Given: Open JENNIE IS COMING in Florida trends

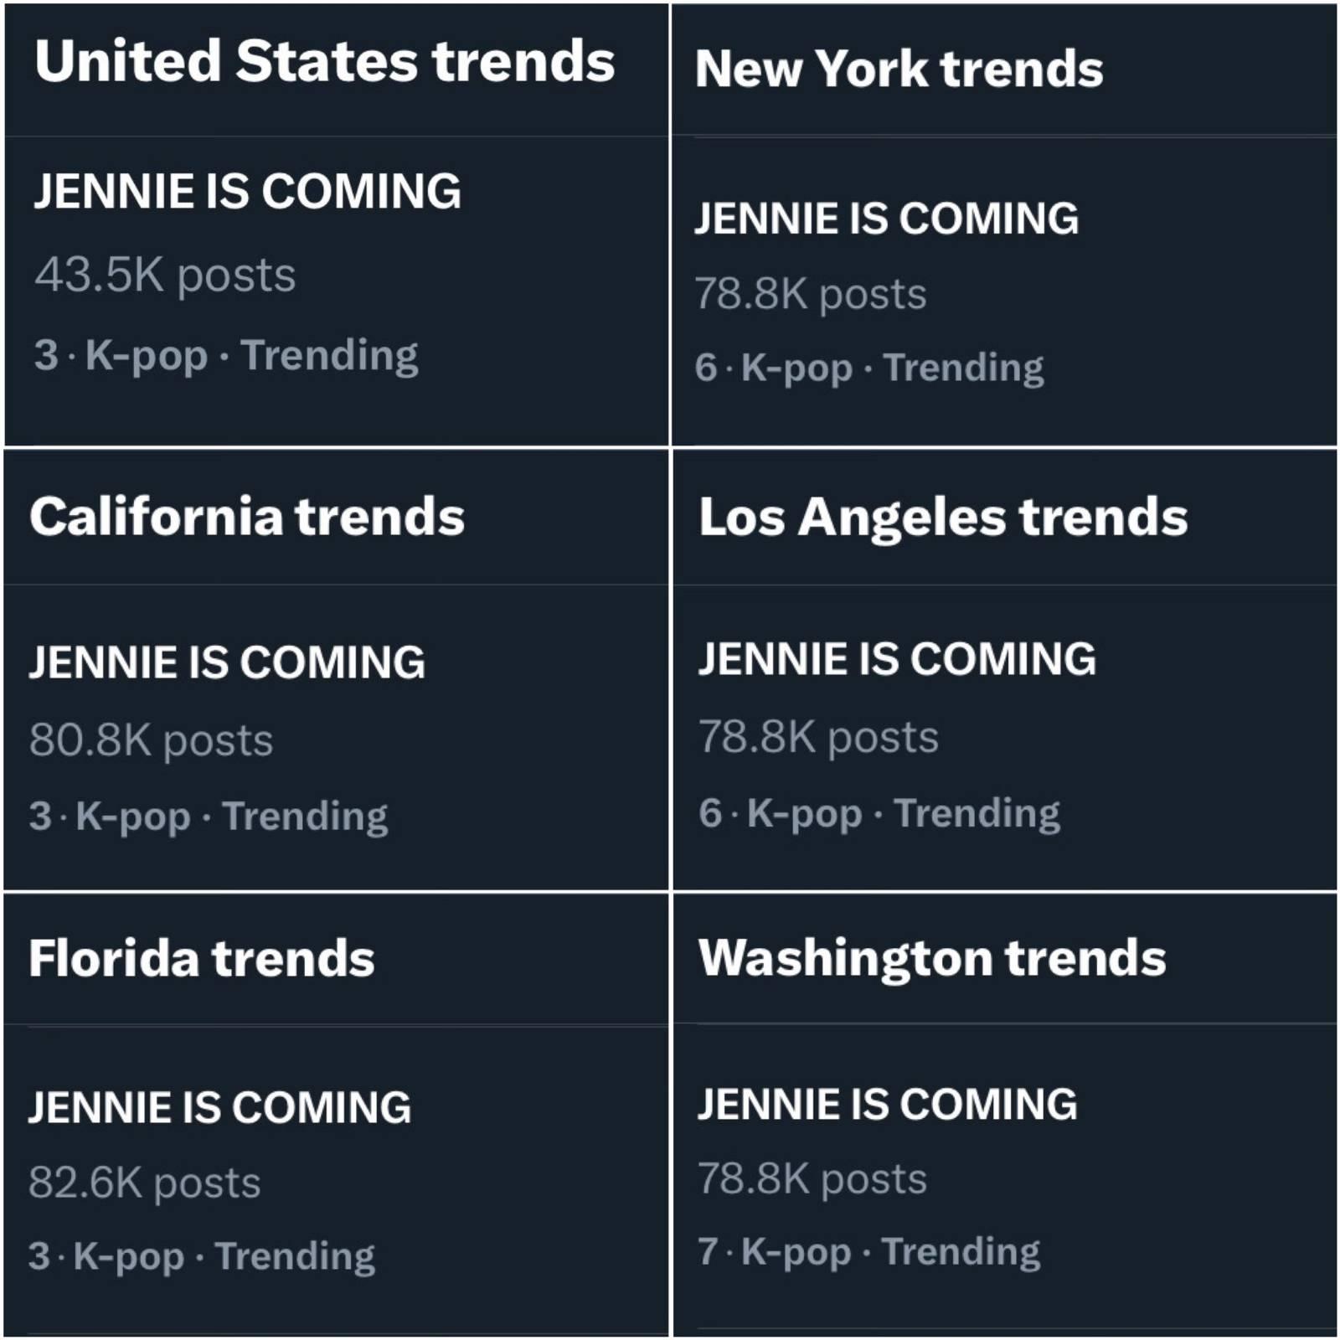Looking at the screenshot, I should tap(219, 1107).
